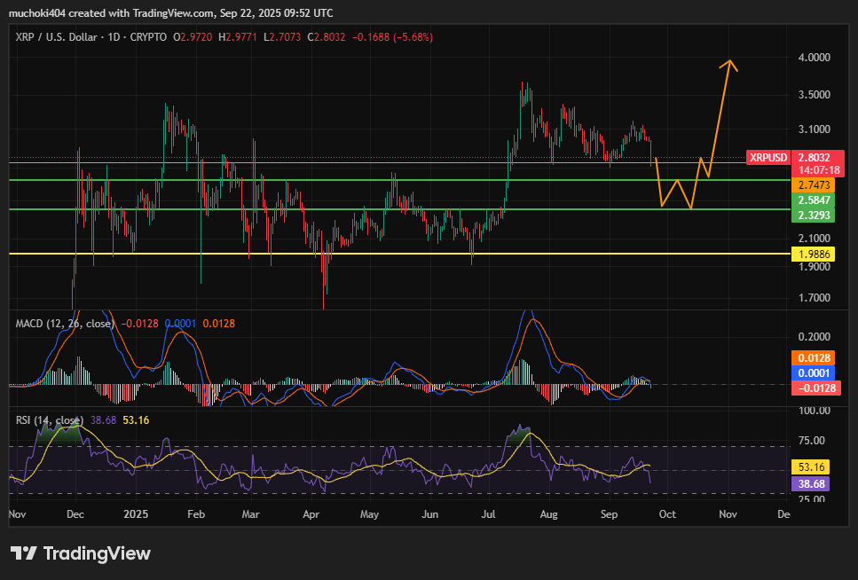Image resolution: width=858 pixels, height=580 pixels.
Task: Click the yellow 1.9886 price level label
Action: pos(815,254)
